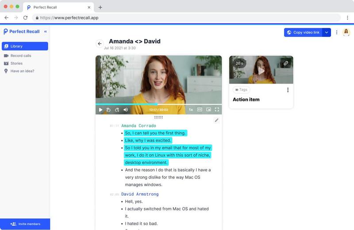Copy the clip link icon on the thumbnail

coord(286,63)
